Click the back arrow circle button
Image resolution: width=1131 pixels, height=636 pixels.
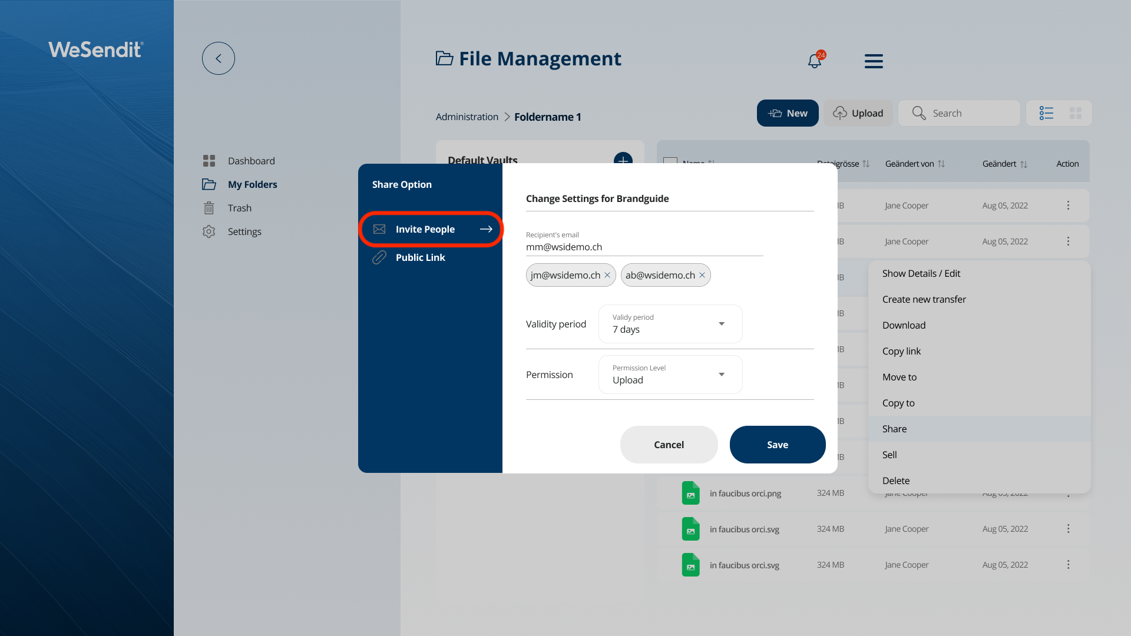tap(218, 58)
